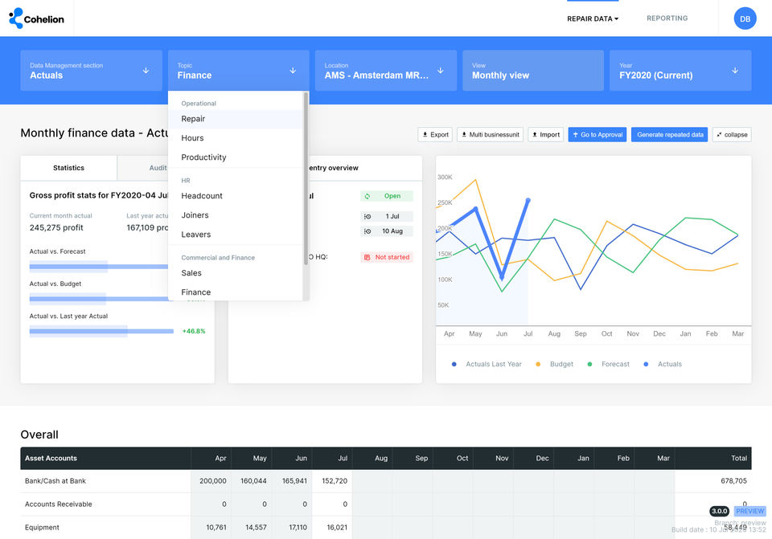Viewport: 772px width, 539px height.
Task: Collapse the Topic Finance dropdown
Action: pos(238,71)
